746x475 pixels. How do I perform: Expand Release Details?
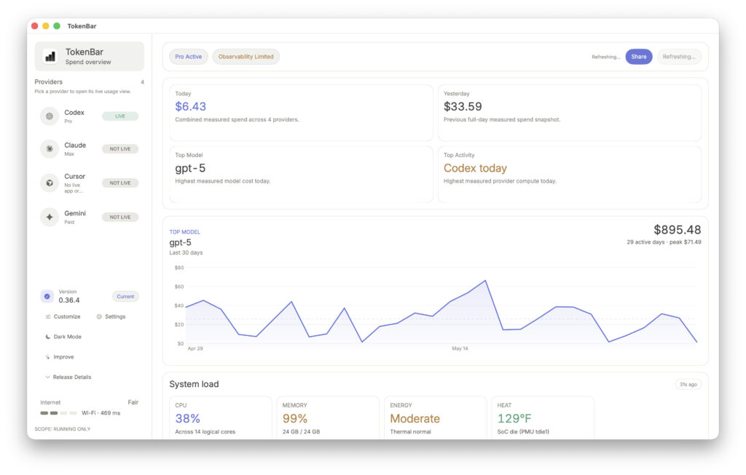coord(68,377)
